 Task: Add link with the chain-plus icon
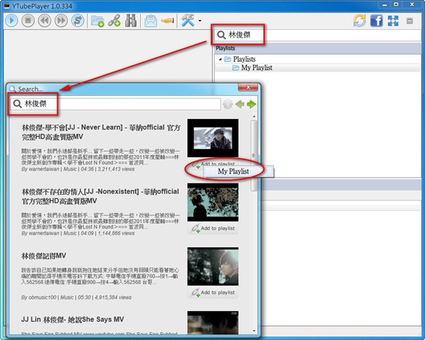tap(114, 21)
